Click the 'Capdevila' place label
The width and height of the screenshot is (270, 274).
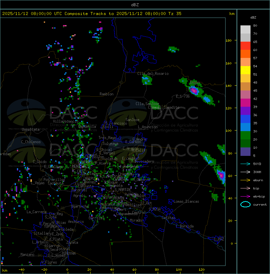coord(87,127)
